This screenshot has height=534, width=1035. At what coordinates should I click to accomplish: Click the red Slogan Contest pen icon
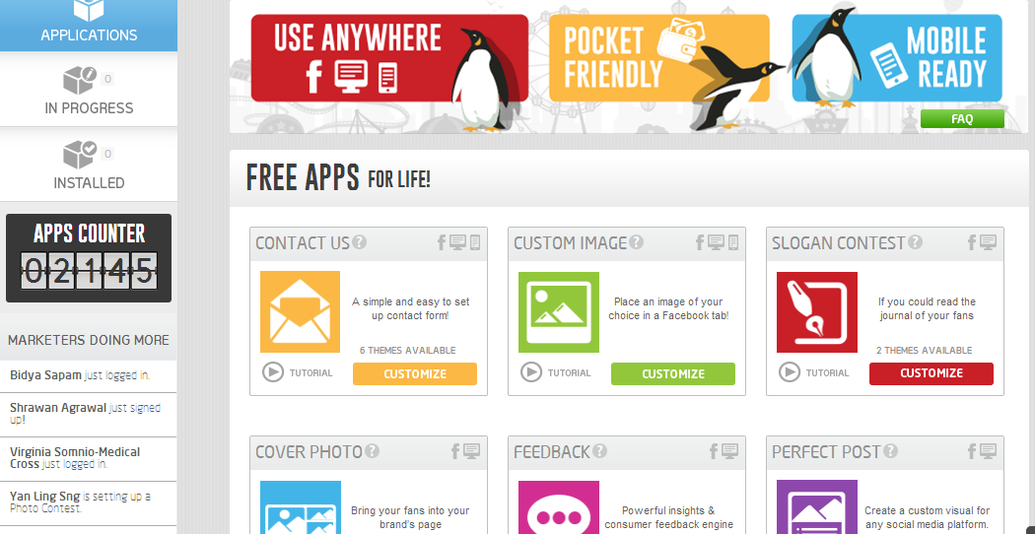816,311
